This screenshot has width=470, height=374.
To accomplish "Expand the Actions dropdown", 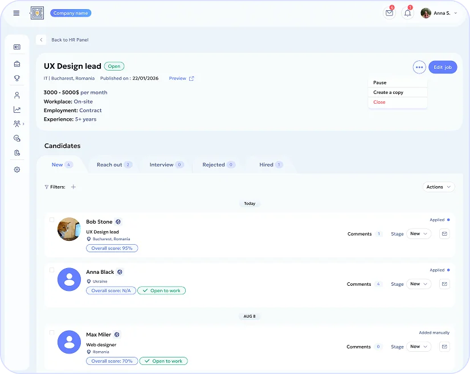I will pos(439,187).
